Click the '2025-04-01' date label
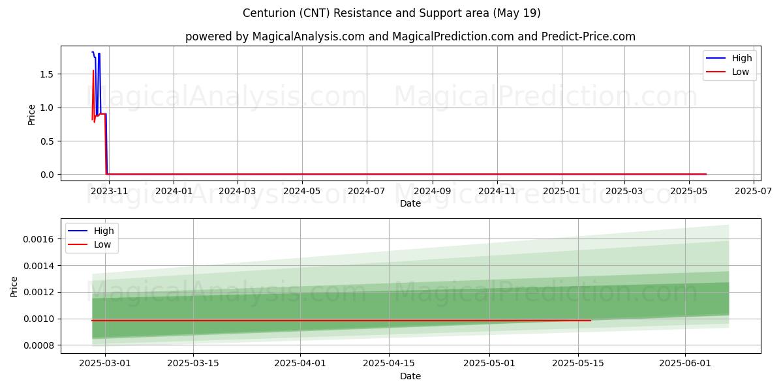Viewport: 783px width, 391px height. click(300, 364)
